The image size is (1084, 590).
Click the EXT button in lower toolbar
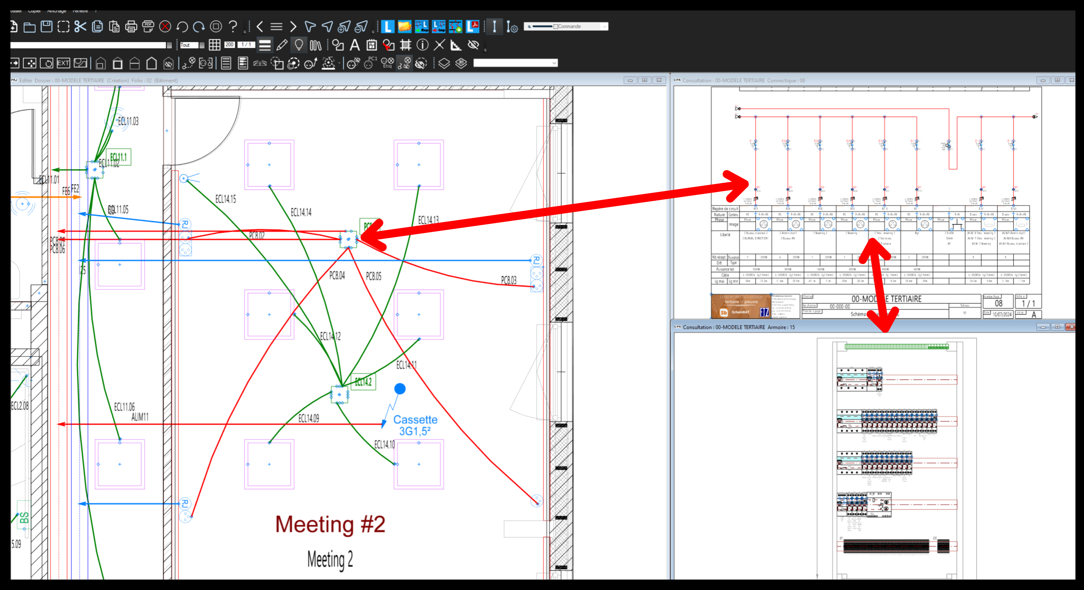(x=63, y=63)
